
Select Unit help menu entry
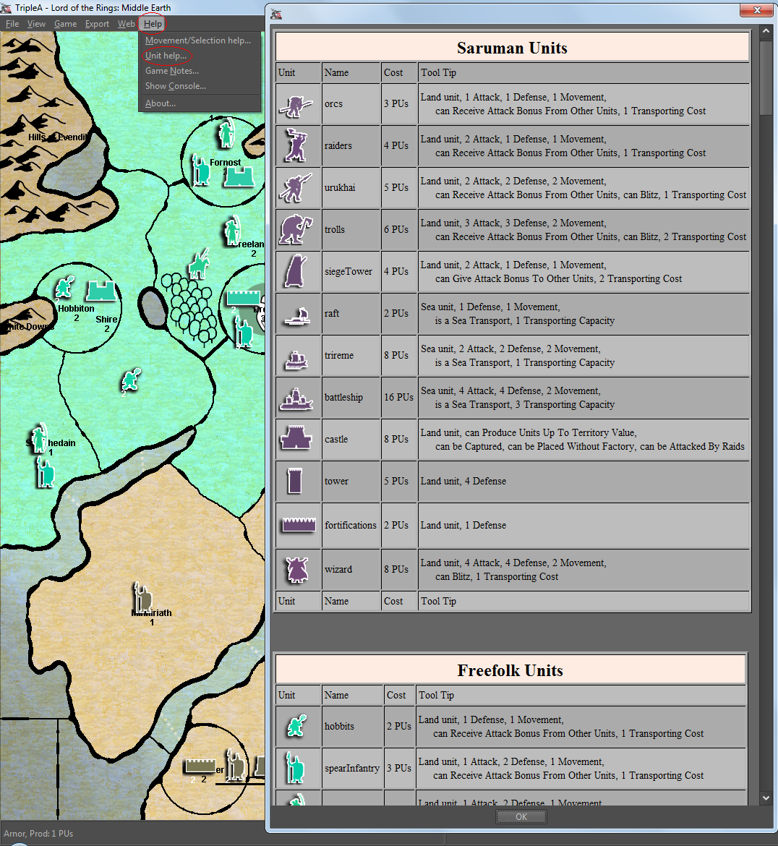tap(166, 56)
